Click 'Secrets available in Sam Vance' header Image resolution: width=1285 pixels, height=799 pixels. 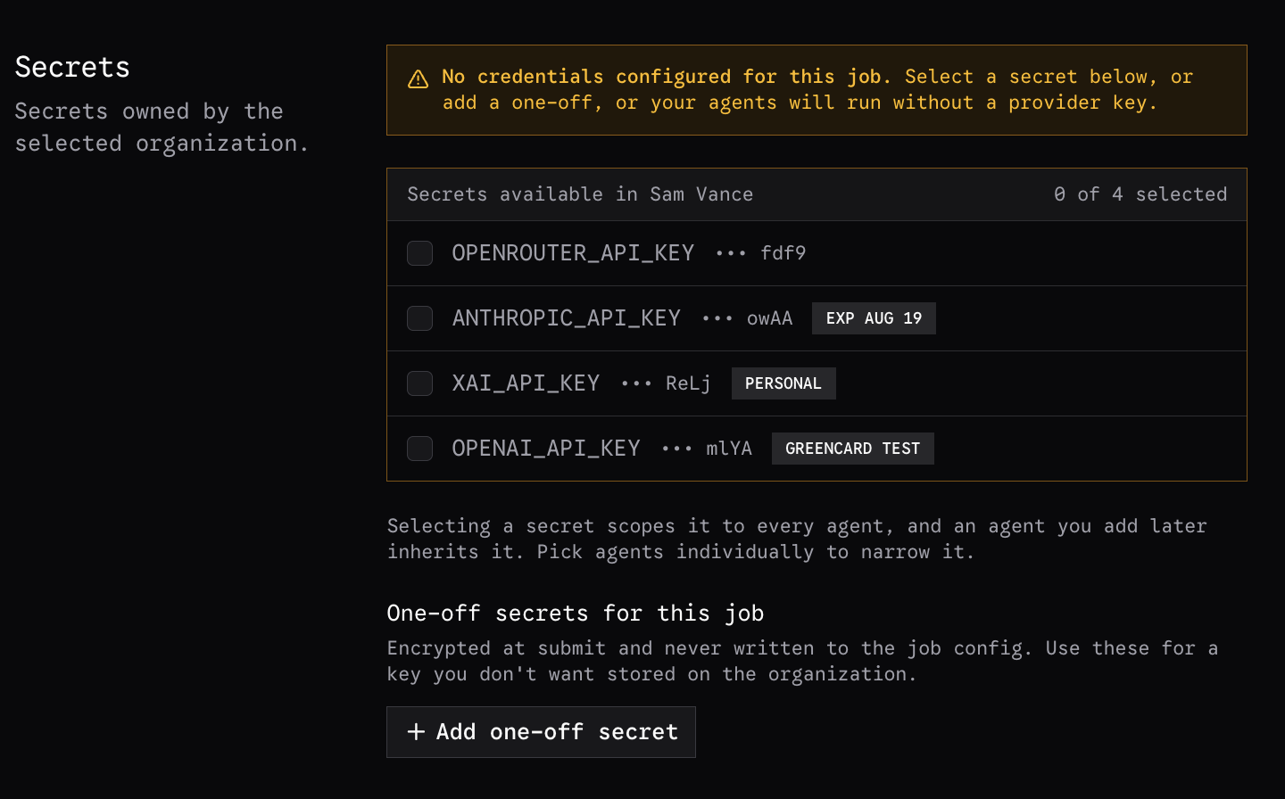tap(580, 194)
